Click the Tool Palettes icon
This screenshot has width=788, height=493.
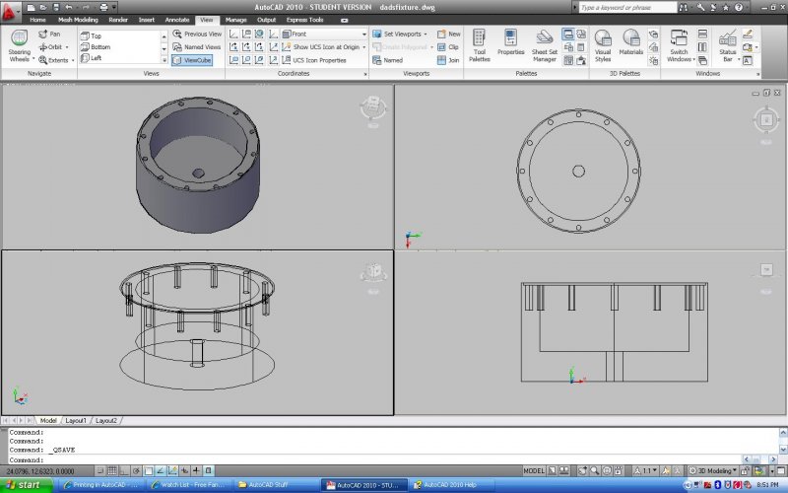pyautogui.click(x=480, y=44)
